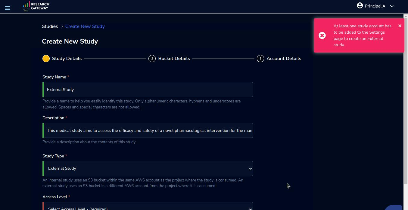Click the user account avatar icon
This screenshot has height=210, width=408.
click(360, 5)
